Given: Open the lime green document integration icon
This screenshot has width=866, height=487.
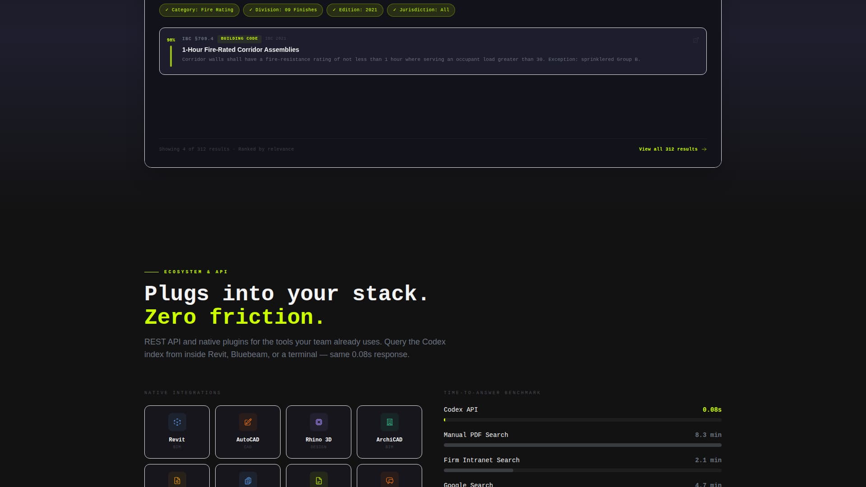Looking at the screenshot, I should [x=318, y=480].
